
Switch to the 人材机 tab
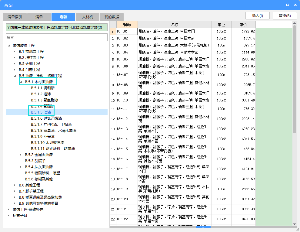88,17
